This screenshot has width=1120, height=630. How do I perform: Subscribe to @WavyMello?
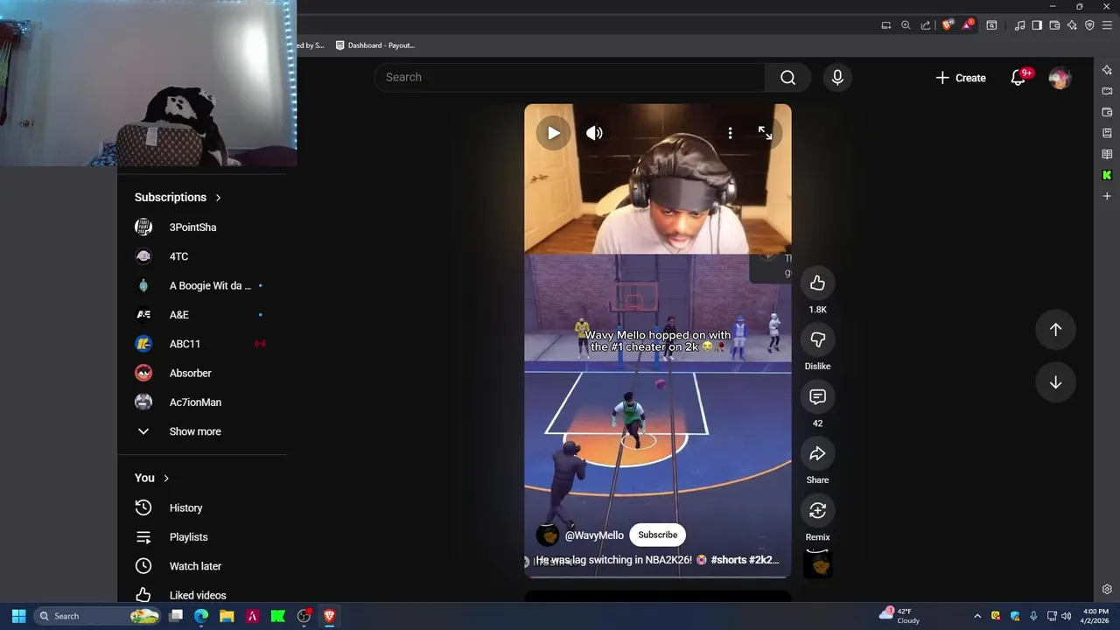657,535
